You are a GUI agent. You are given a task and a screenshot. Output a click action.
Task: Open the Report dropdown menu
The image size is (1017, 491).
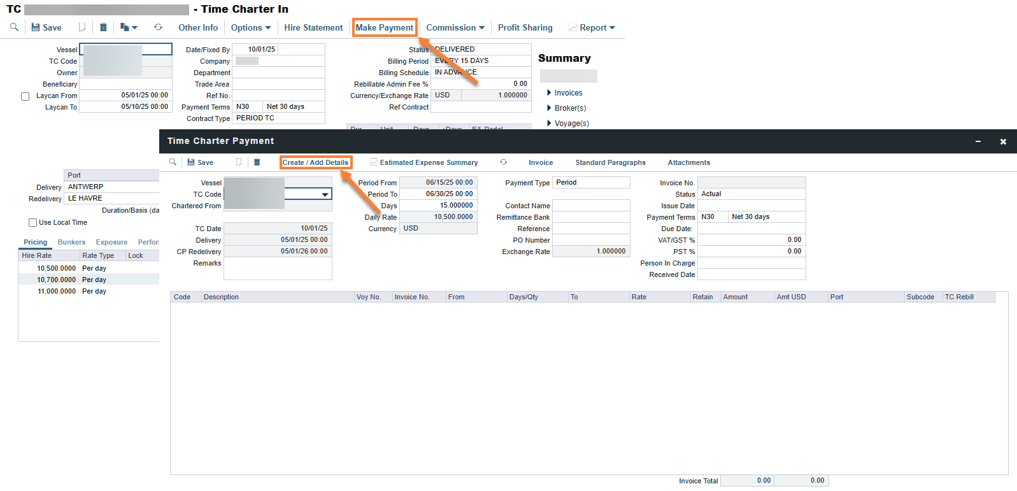pyautogui.click(x=592, y=27)
